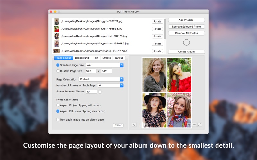257x160 pixels.
Task: Go to next album page arrow
Action: coord(146,125)
